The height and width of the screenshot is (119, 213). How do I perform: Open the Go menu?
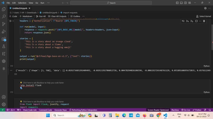pyautogui.click(x=37, y=3)
